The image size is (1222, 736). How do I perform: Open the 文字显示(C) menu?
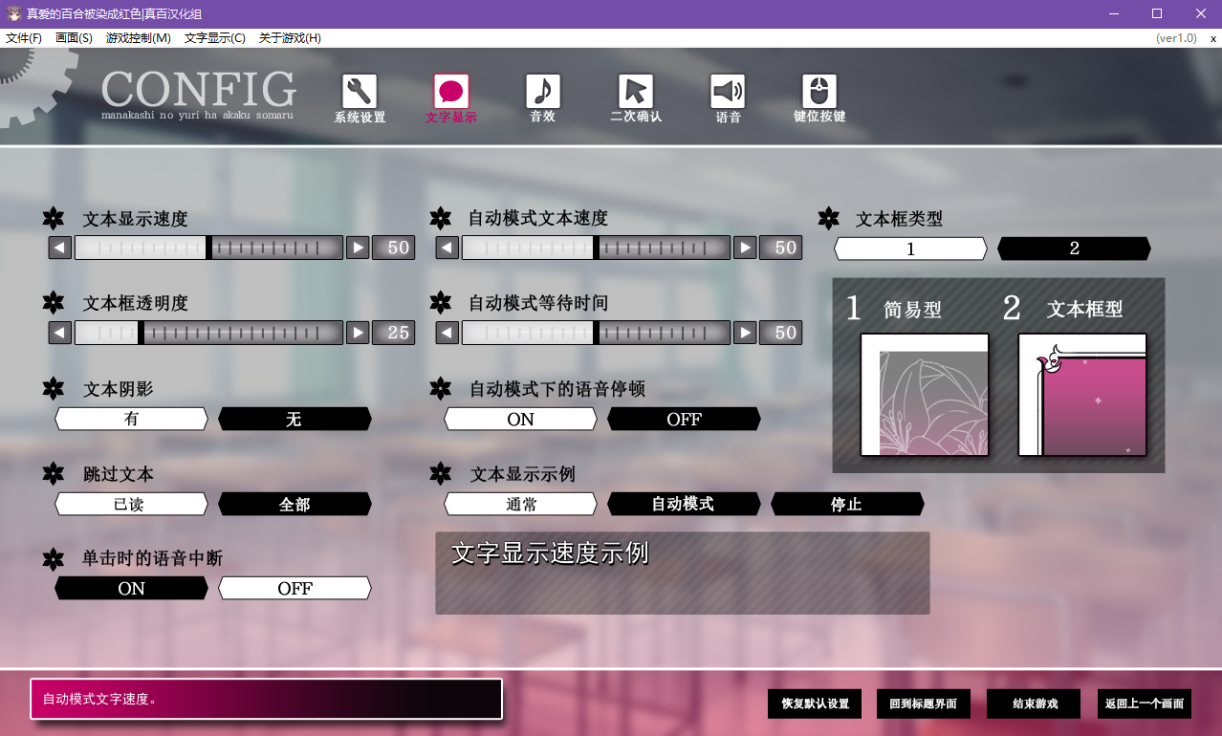214,38
